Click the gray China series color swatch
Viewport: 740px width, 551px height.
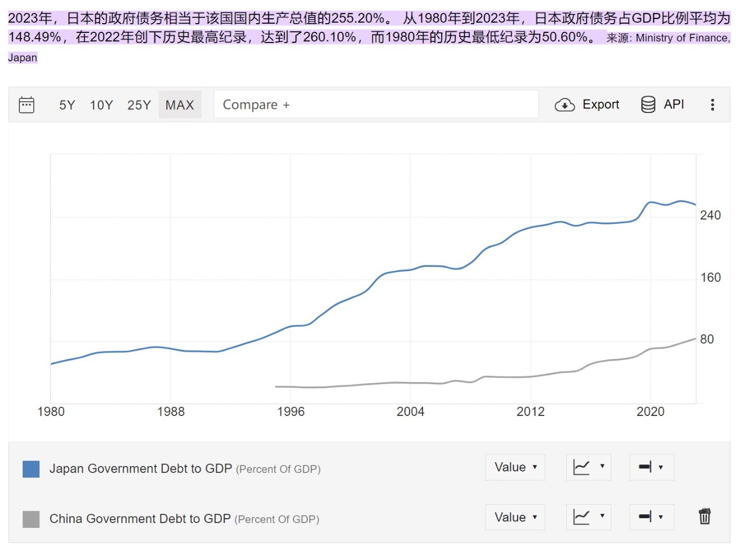pyautogui.click(x=31, y=519)
